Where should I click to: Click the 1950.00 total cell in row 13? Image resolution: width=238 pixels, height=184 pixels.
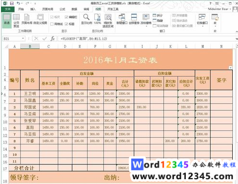click(x=125, y=141)
